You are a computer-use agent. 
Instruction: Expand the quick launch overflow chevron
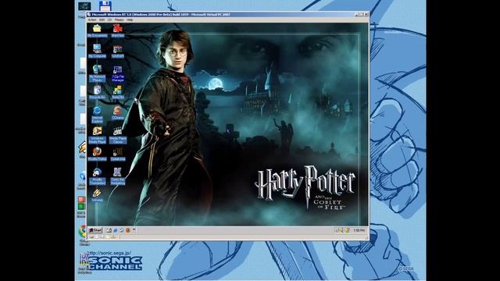click(134, 229)
